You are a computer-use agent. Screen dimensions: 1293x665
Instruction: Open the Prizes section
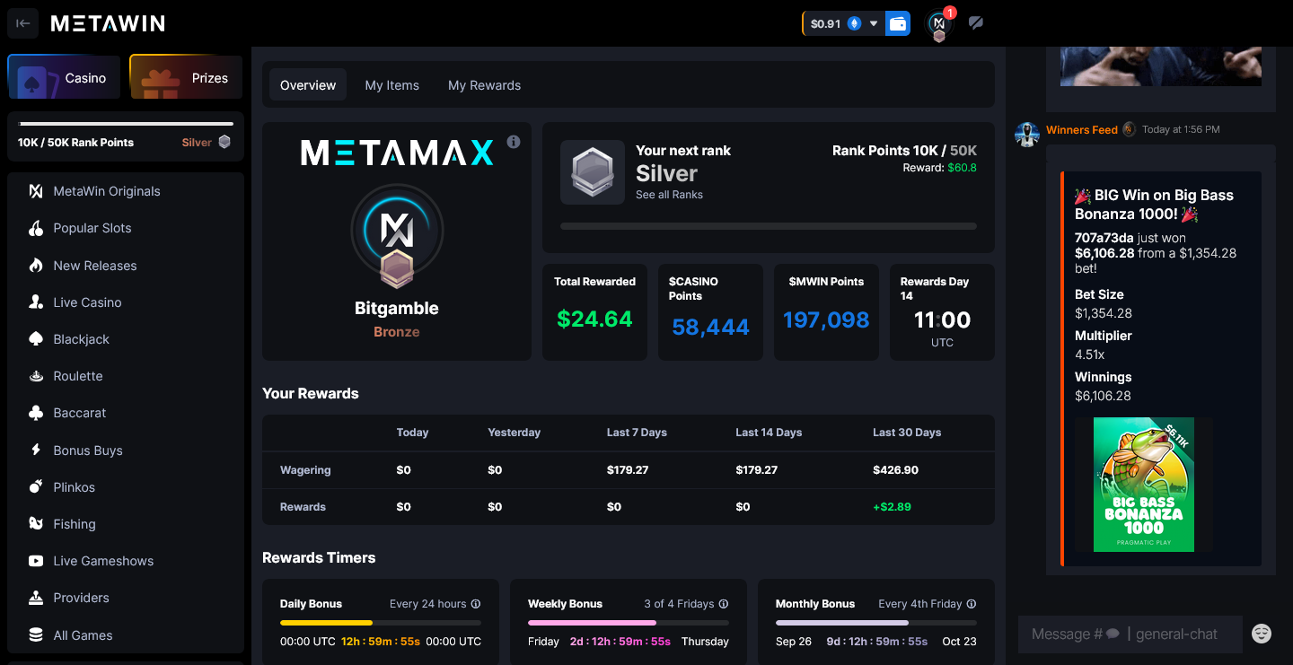pos(186,77)
